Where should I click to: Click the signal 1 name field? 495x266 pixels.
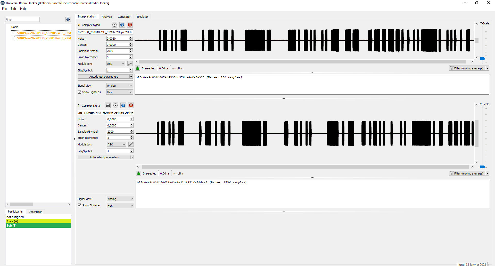click(x=105, y=32)
